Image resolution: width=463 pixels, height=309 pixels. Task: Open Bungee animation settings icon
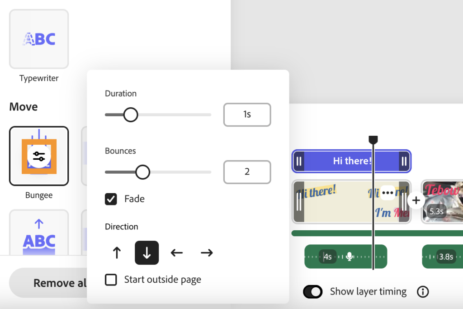pos(39,157)
